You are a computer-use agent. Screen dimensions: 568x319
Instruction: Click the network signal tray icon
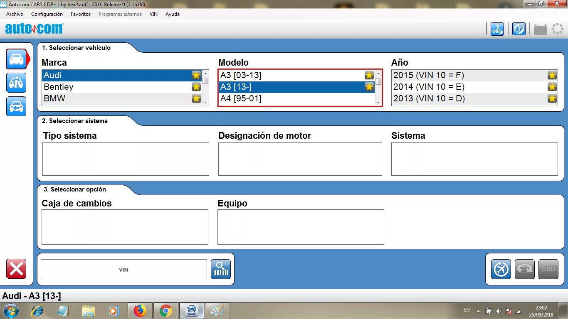pos(519,311)
